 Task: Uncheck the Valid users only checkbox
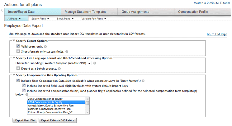(x=18, y=46)
